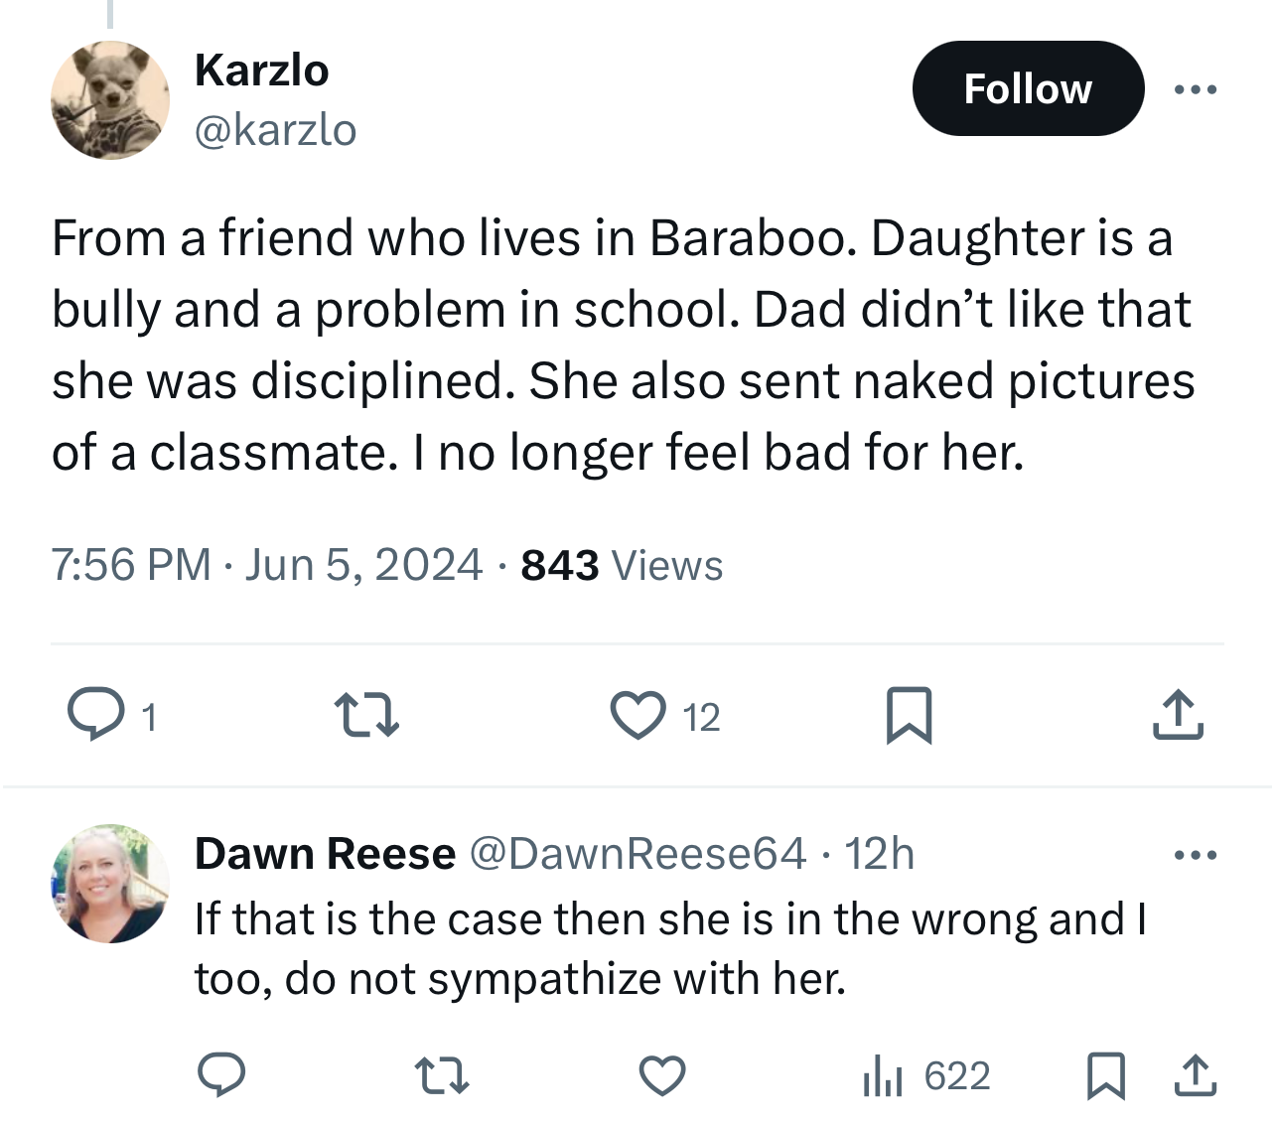The image size is (1275, 1123).
Task: Visit the @DawnReese64 profile handle
Action: click(637, 854)
